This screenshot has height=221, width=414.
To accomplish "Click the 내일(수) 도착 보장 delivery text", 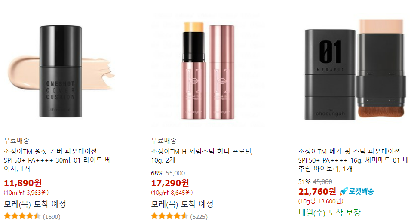I will pyautogui.click(x=329, y=212).
